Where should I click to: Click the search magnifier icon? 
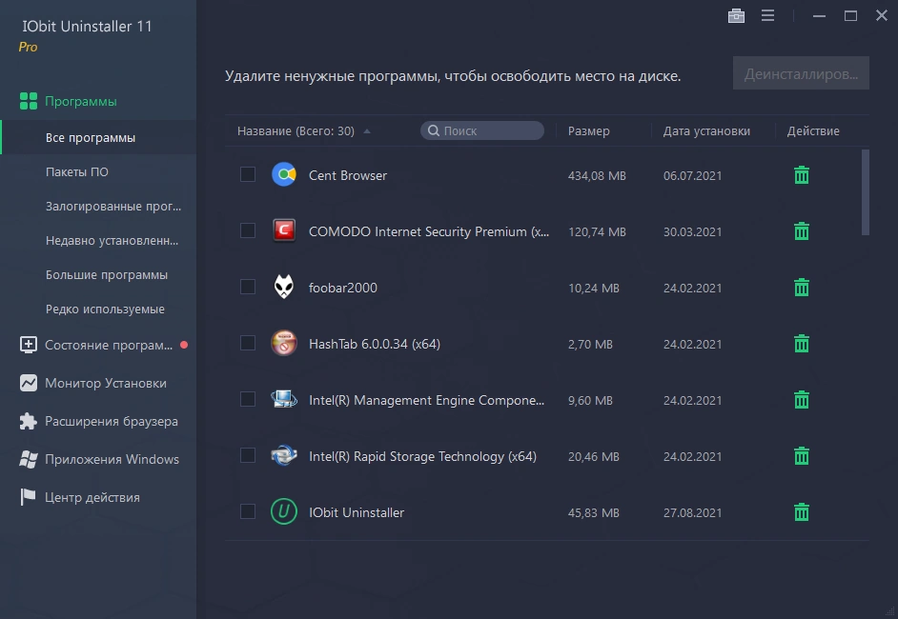pos(434,131)
